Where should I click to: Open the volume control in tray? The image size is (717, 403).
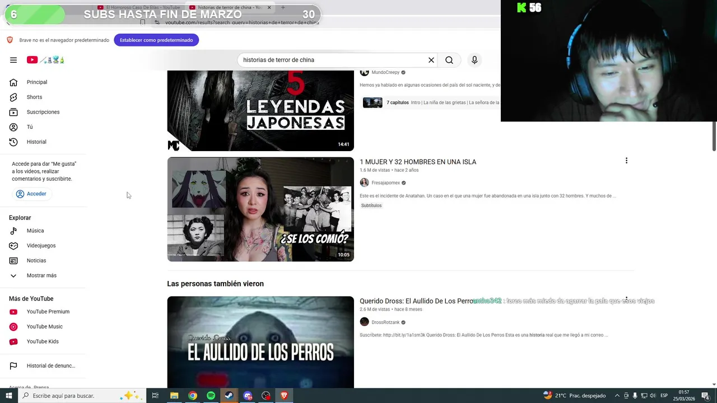(653, 396)
